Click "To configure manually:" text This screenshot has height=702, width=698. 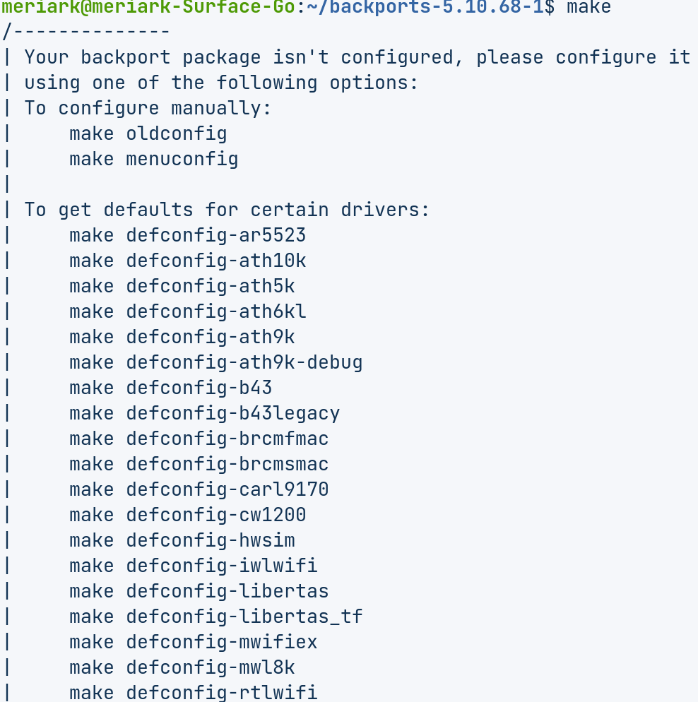click(x=148, y=108)
